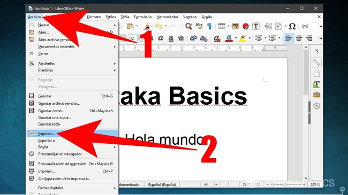This screenshot has height=195, width=348.
Task: Click the spellcheck Abc icon
Action: point(199,26)
